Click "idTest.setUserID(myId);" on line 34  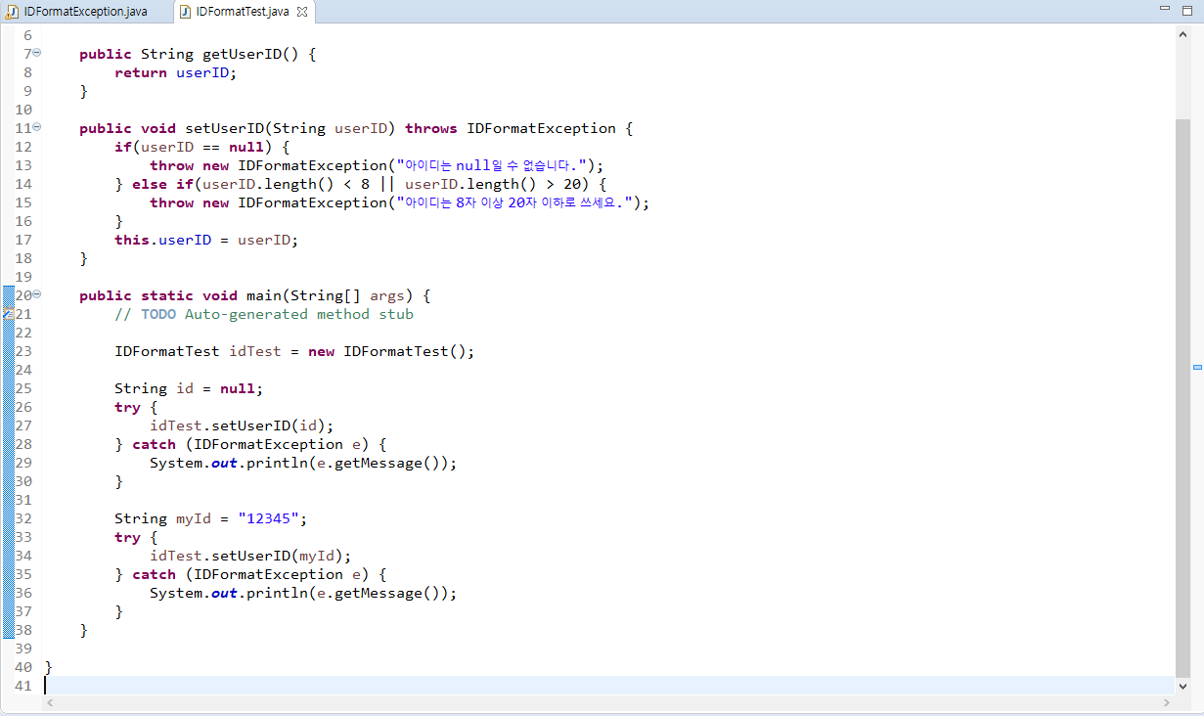(250, 556)
